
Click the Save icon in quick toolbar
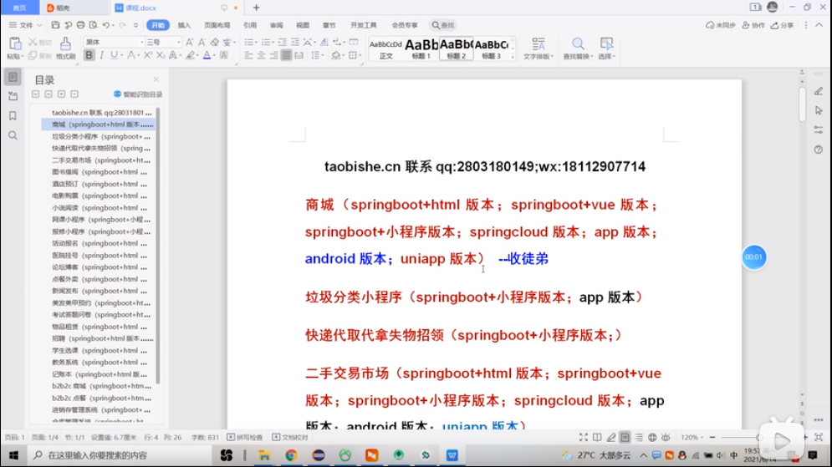(55, 25)
